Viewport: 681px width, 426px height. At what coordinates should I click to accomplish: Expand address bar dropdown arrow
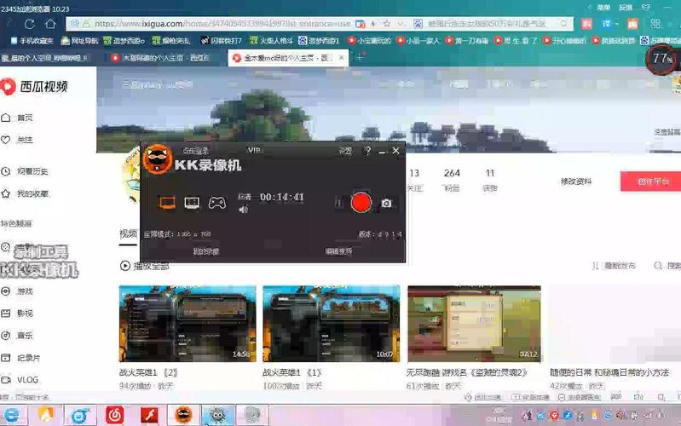[401, 24]
